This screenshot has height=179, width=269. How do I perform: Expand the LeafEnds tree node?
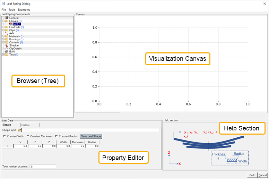pyautogui.click(x=3, y=27)
